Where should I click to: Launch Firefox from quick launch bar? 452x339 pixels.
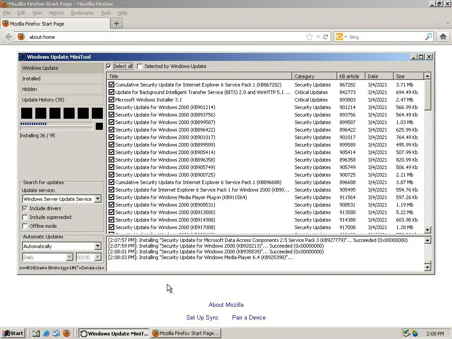tap(67, 333)
